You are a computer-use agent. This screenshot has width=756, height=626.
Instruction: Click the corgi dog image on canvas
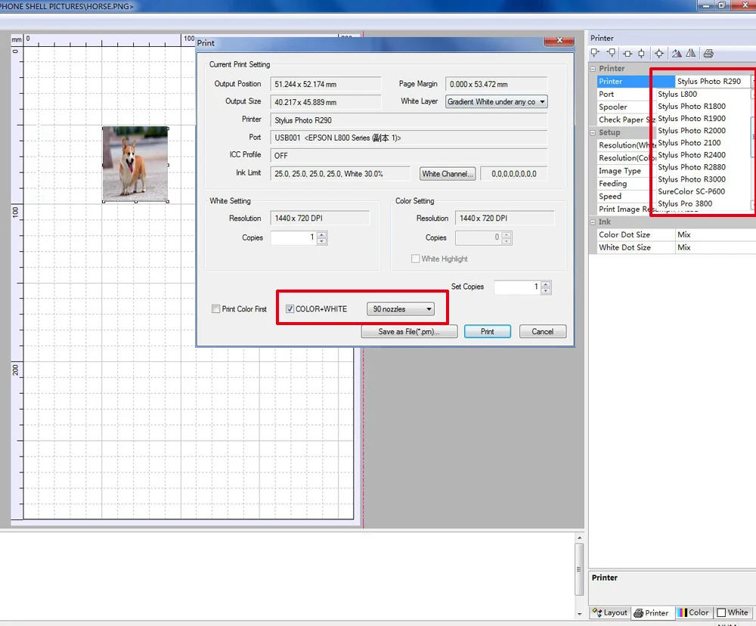(x=135, y=164)
